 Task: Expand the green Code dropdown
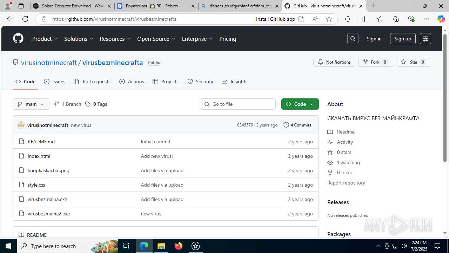pyautogui.click(x=300, y=104)
